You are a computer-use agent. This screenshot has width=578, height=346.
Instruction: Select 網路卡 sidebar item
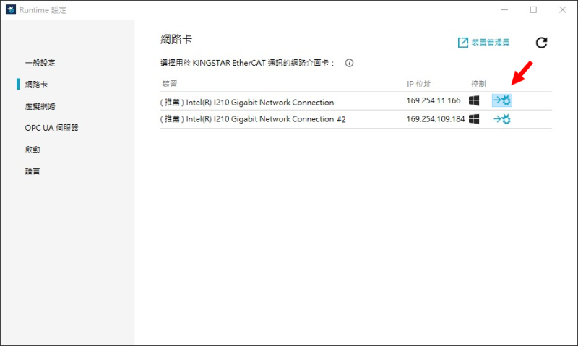pos(36,85)
